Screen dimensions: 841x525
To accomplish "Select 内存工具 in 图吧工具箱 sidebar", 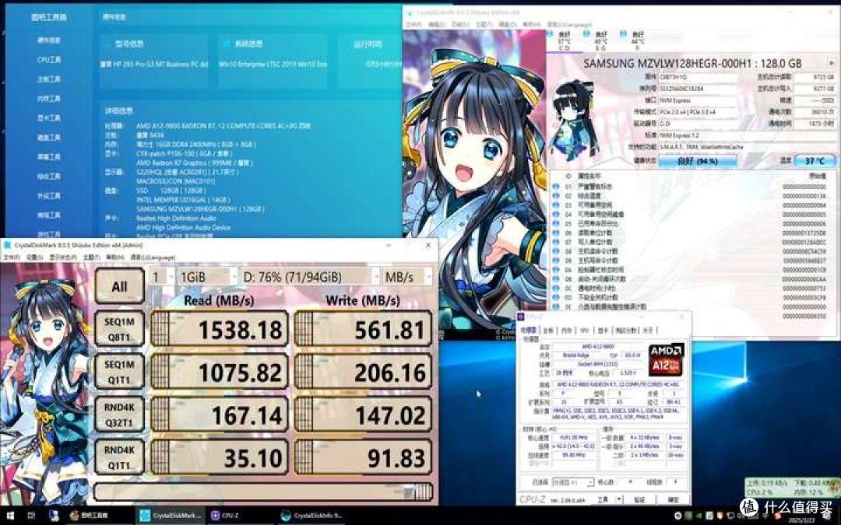I will [49, 98].
